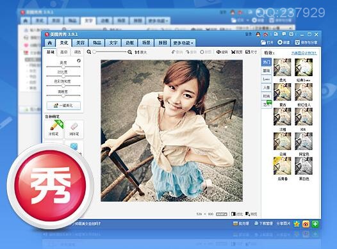Switch to the 文字 text tab
This screenshot has width=337, height=249.
(113, 43)
